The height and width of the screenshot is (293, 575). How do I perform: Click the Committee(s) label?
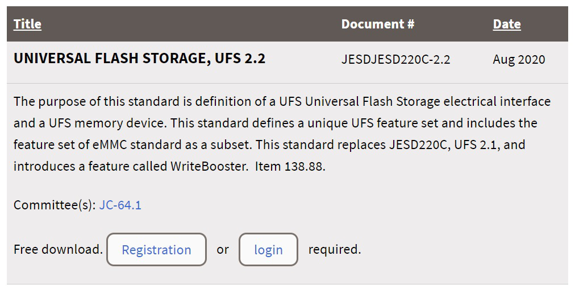click(x=55, y=205)
